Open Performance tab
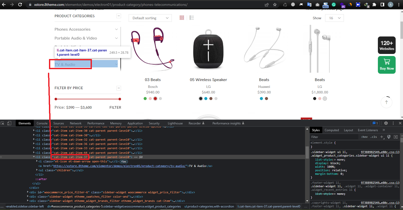The width and height of the screenshot is (403, 210). (x=96, y=123)
